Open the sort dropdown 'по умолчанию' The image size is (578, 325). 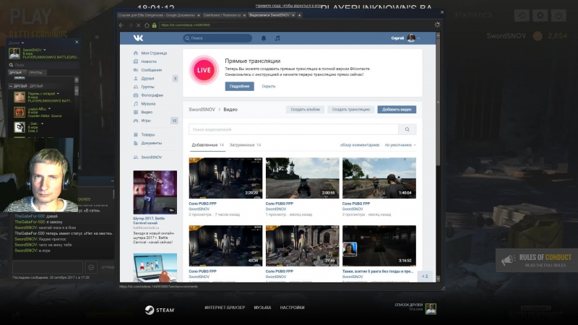tap(400, 145)
